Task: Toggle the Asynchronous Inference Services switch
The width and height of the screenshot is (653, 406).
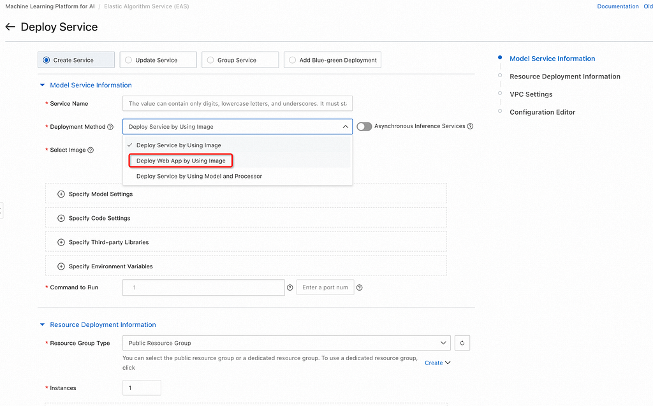Action: click(x=364, y=126)
